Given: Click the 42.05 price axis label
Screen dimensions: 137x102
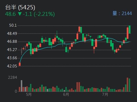Looking at the screenshot, I should point(12,66).
